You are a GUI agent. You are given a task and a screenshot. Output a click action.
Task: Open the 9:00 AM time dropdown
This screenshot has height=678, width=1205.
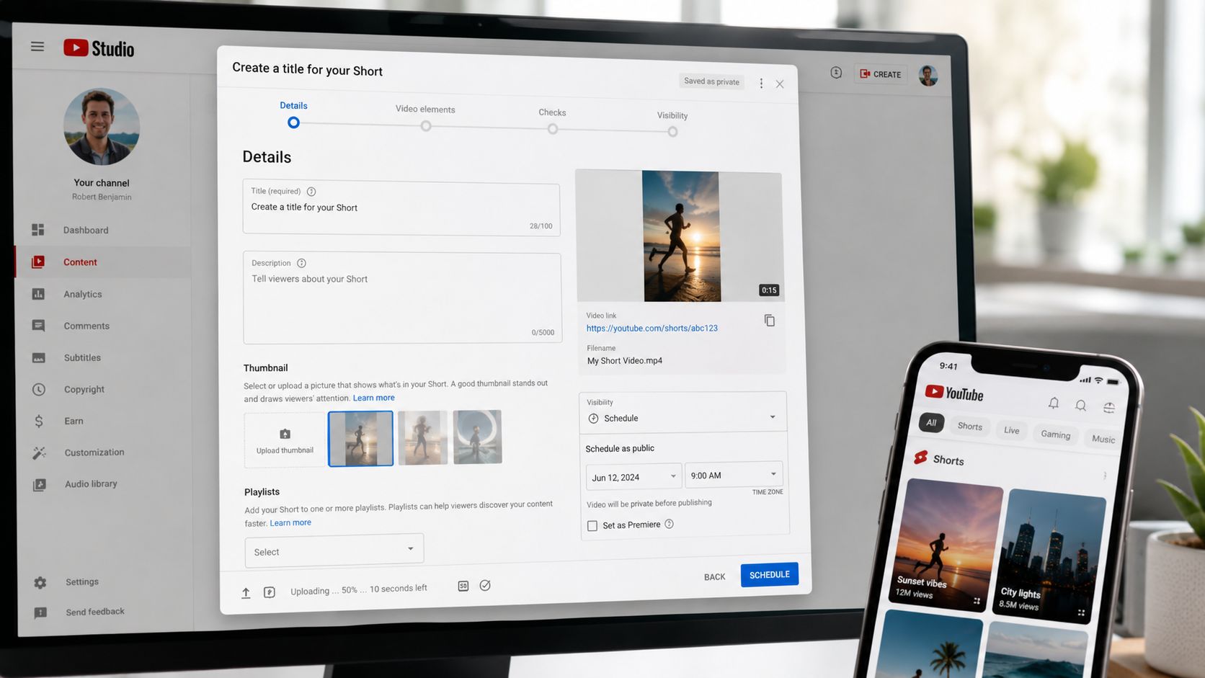pyautogui.click(x=734, y=475)
